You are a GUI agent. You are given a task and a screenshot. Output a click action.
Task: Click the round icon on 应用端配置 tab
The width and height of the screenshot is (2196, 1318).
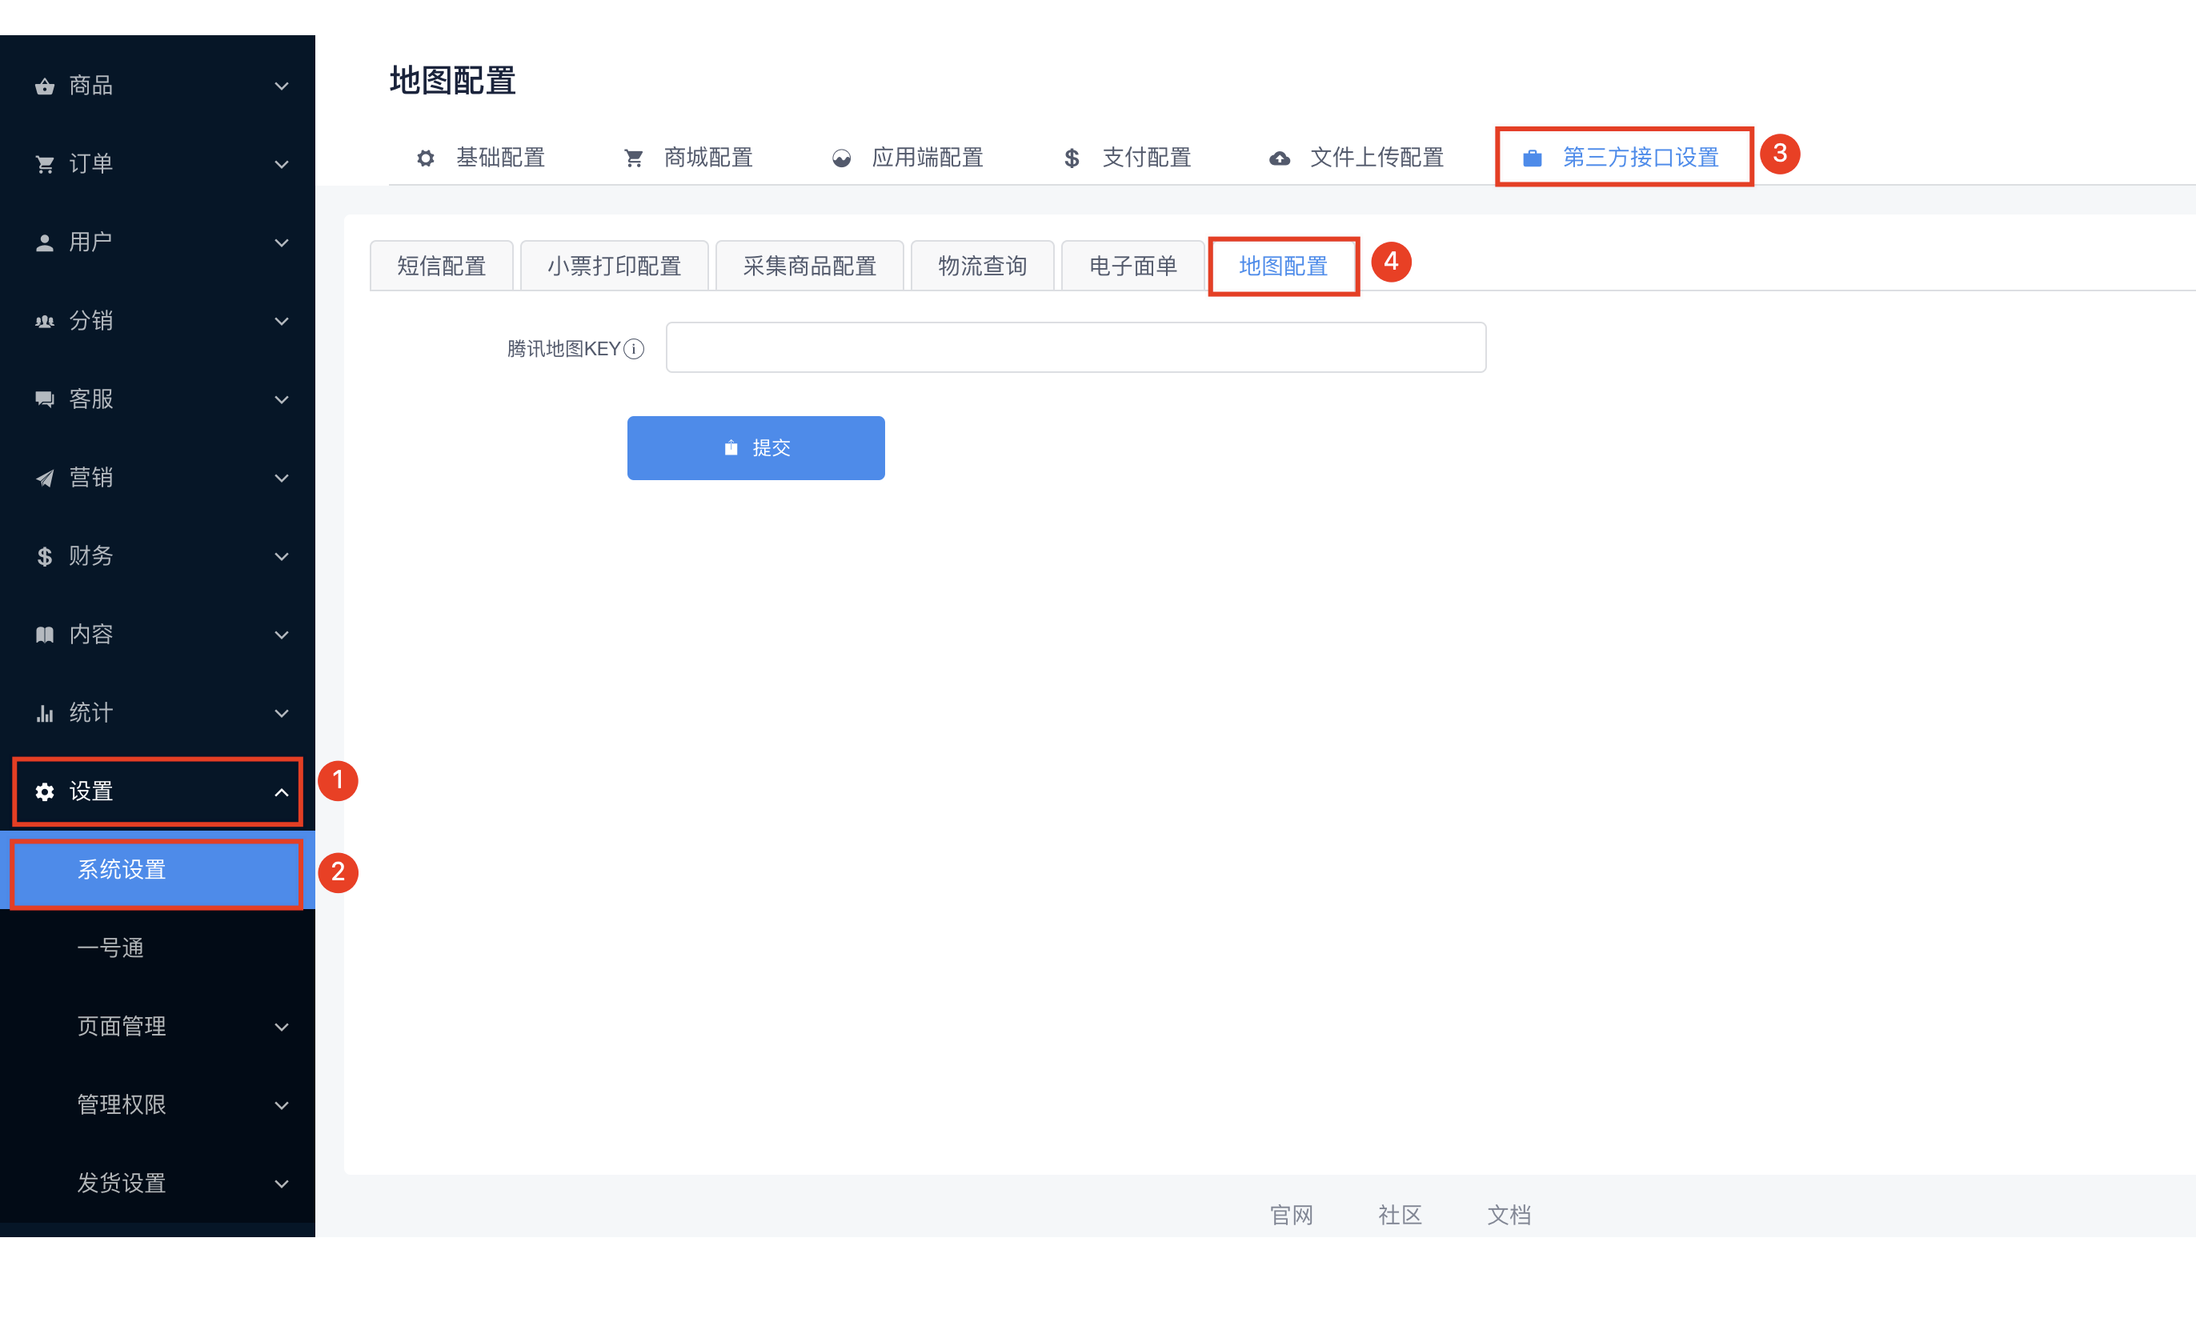click(841, 158)
